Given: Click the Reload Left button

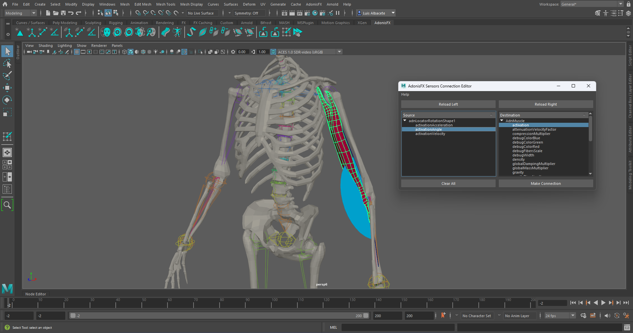Looking at the screenshot, I should click(x=448, y=104).
